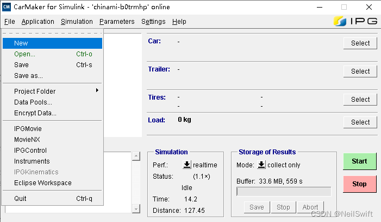Choose New from the File menu

pyautogui.click(x=52, y=43)
